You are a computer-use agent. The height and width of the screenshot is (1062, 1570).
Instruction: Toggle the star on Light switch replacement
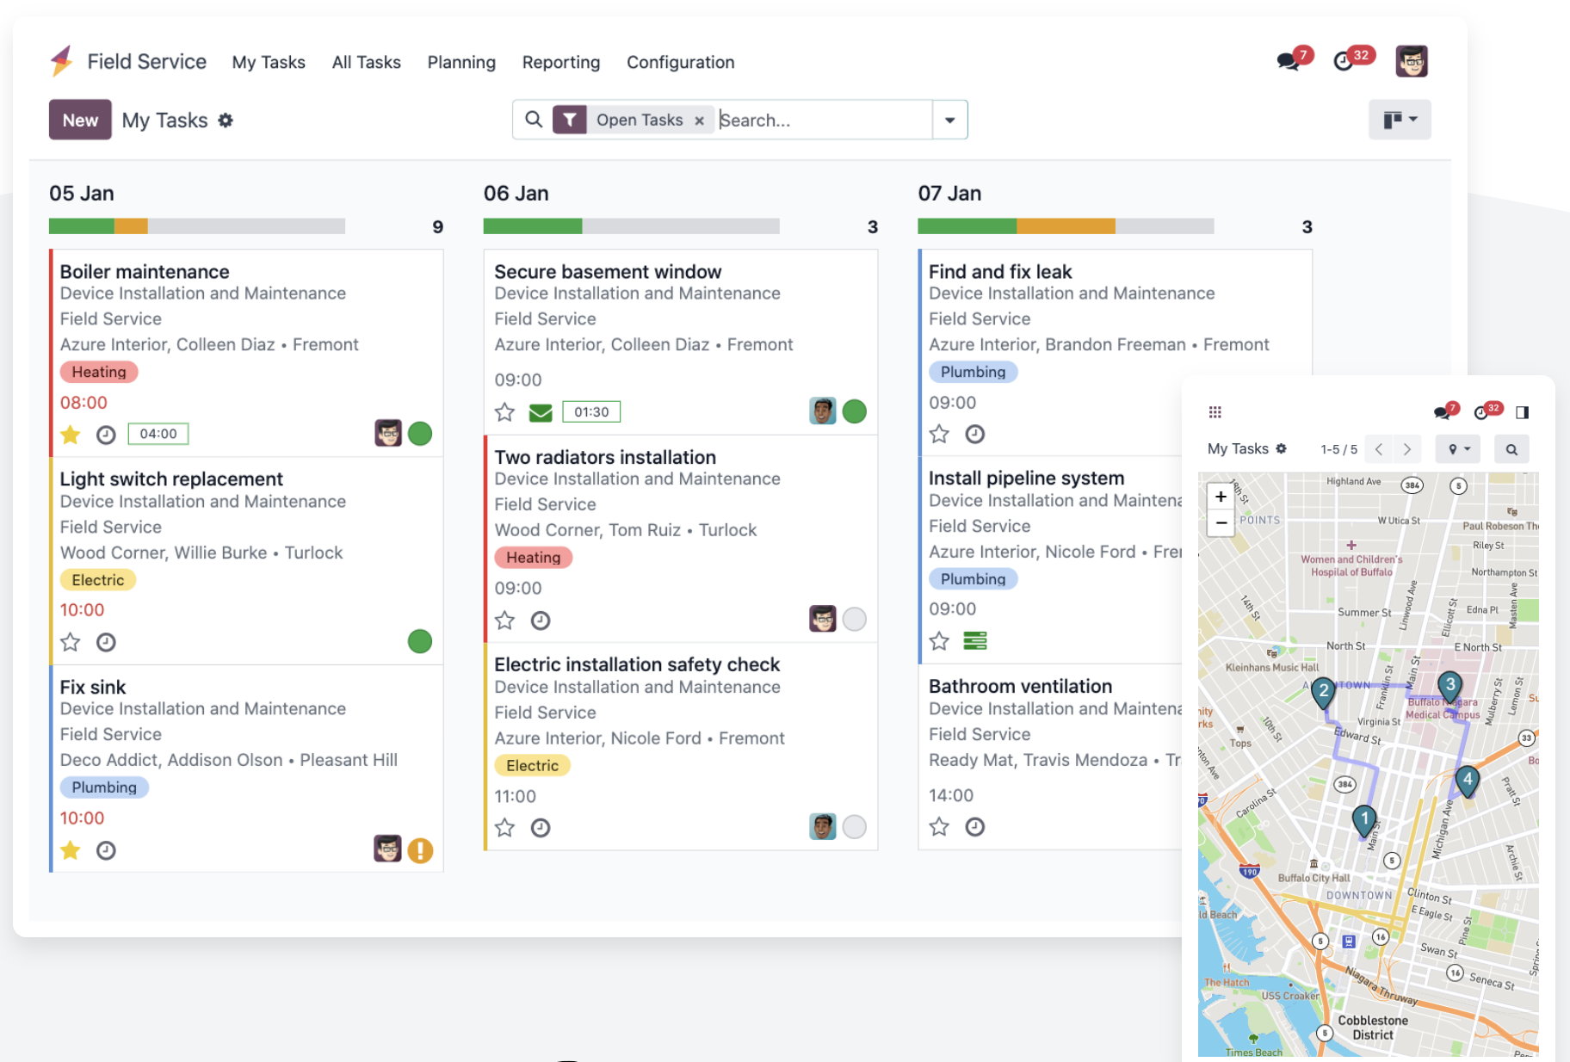[x=71, y=642]
